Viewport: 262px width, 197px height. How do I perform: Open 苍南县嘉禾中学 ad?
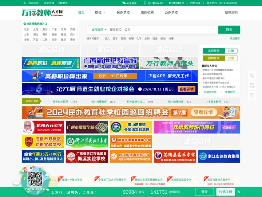pyautogui.click(x=175, y=156)
